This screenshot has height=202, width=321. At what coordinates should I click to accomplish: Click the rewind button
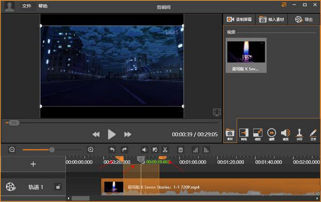pyautogui.click(x=96, y=134)
